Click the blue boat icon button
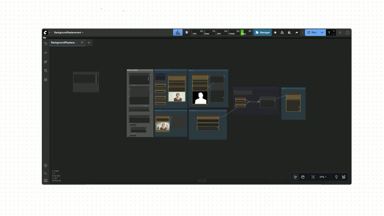The height and width of the screenshot is (216, 384). pos(178,32)
